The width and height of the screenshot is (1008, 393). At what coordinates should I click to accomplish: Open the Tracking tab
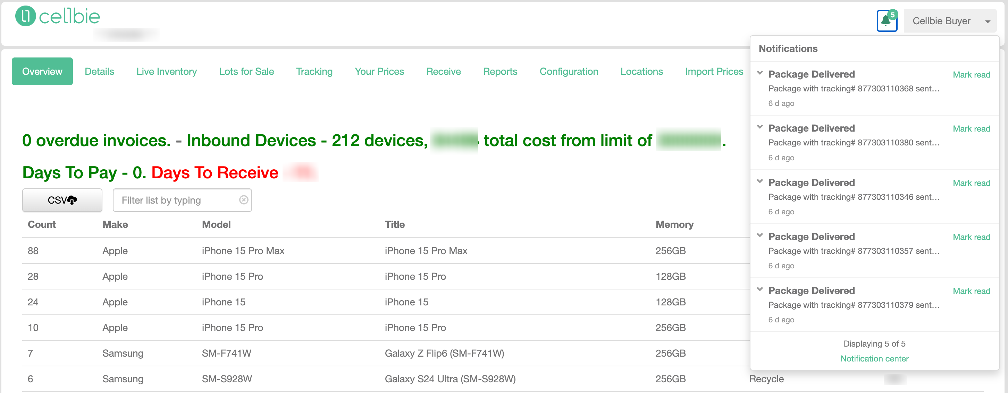click(314, 71)
